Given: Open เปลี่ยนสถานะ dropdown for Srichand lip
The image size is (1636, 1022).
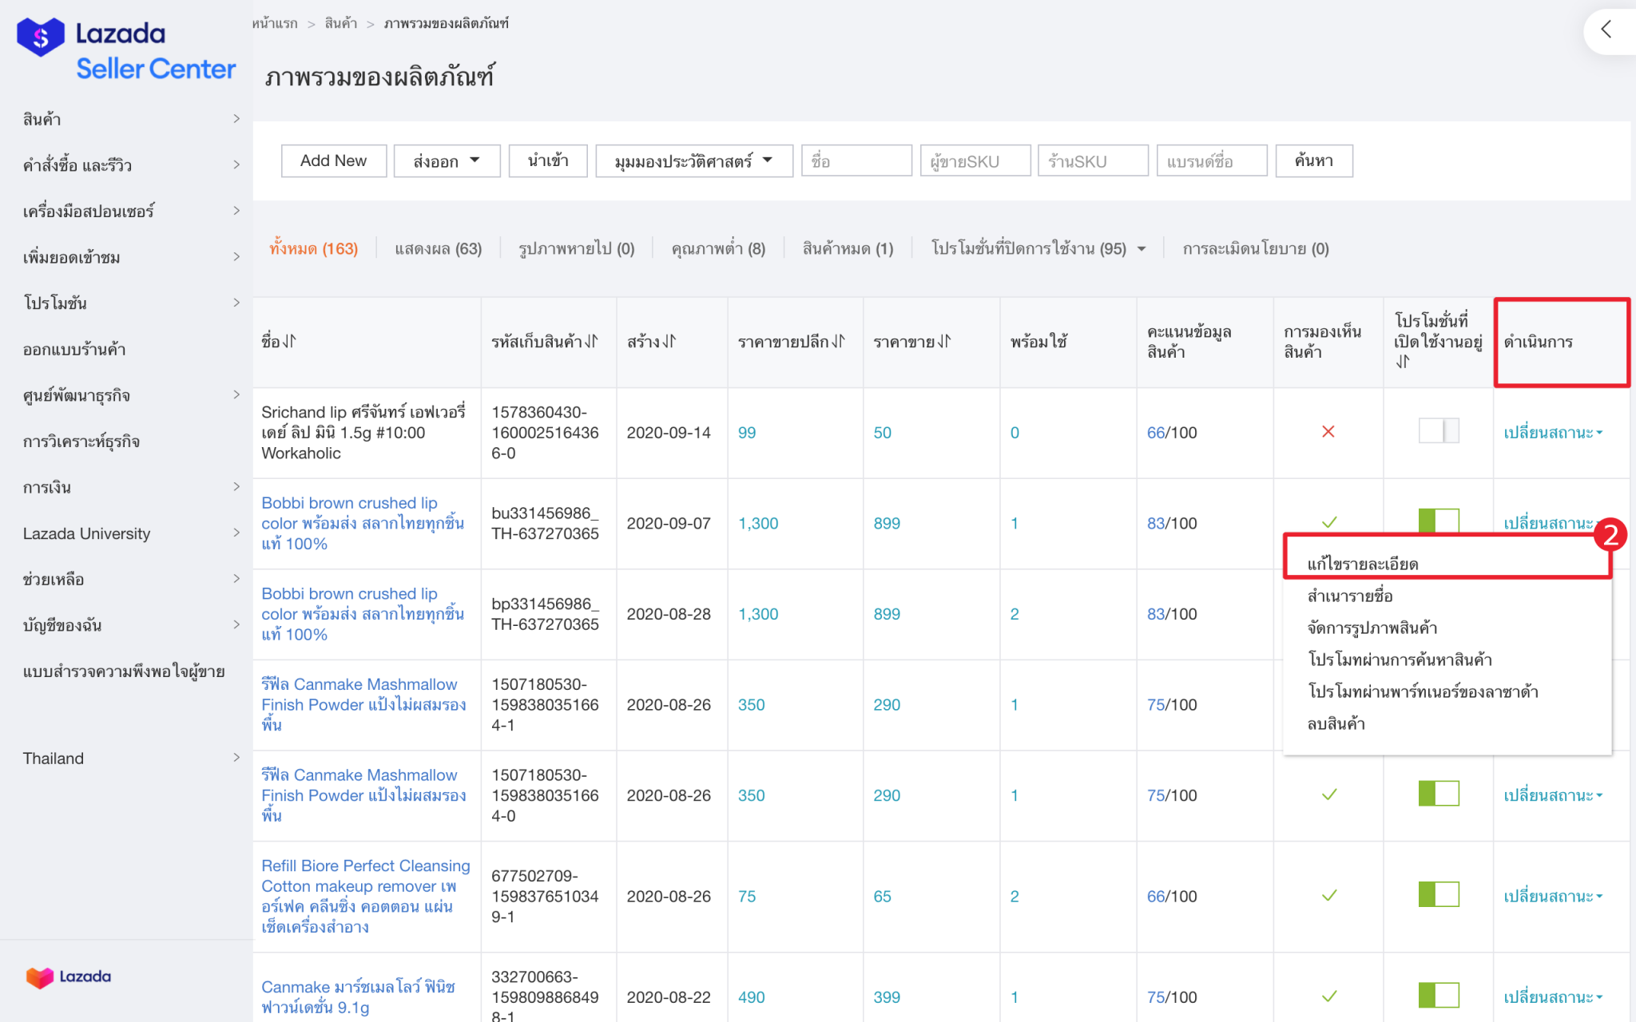Looking at the screenshot, I should click(x=1553, y=432).
